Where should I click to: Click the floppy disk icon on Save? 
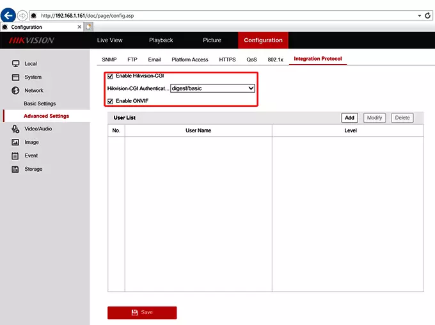pyautogui.click(x=134, y=312)
